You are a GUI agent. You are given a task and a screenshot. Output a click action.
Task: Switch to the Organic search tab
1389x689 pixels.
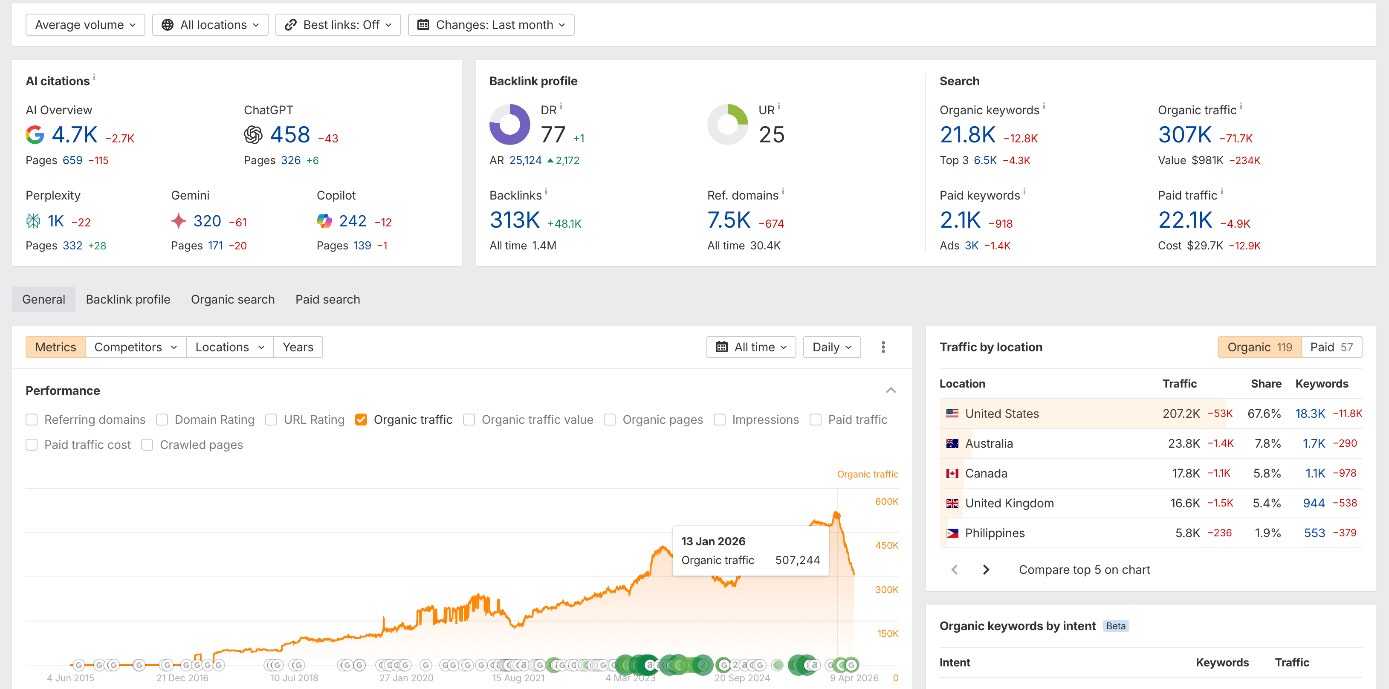232,300
